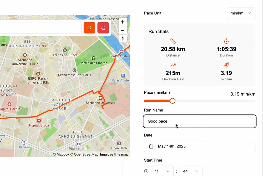Click the orange search icon button
The image size is (263, 176).
89,28
